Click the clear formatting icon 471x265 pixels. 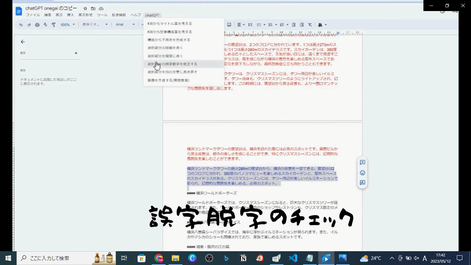pyautogui.click(x=310, y=25)
